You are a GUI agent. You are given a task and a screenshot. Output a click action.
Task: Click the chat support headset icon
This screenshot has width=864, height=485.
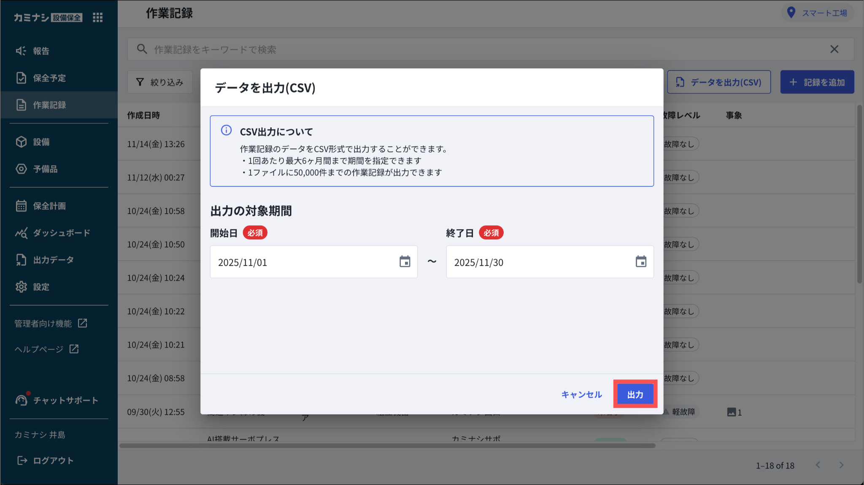tap(21, 400)
